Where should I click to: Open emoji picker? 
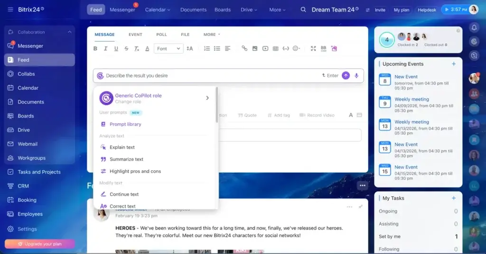(296, 49)
